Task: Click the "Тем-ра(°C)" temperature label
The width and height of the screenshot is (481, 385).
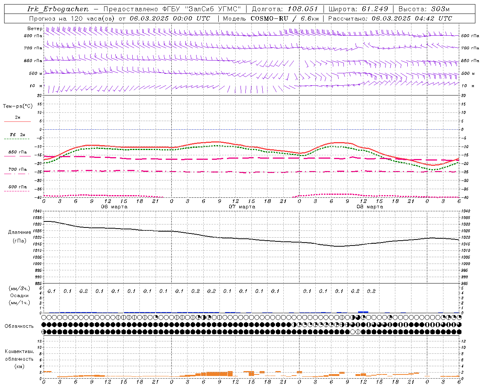Action: point(18,106)
